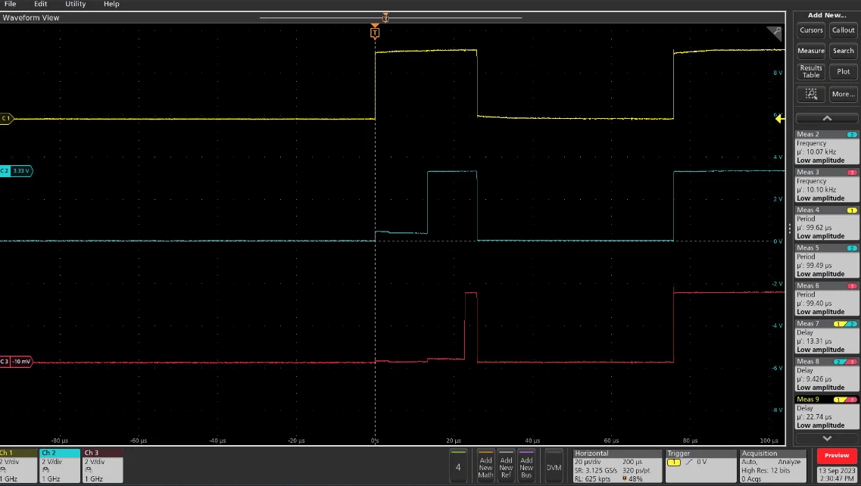This screenshot has width=861, height=486.
Task: Click the Cursors button
Action: click(x=811, y=30)
